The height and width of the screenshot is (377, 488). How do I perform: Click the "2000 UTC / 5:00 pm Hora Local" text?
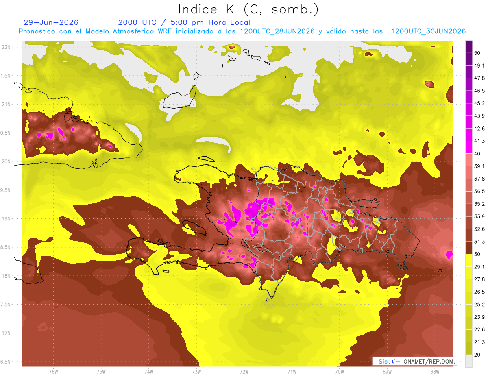tap(184, 22)
